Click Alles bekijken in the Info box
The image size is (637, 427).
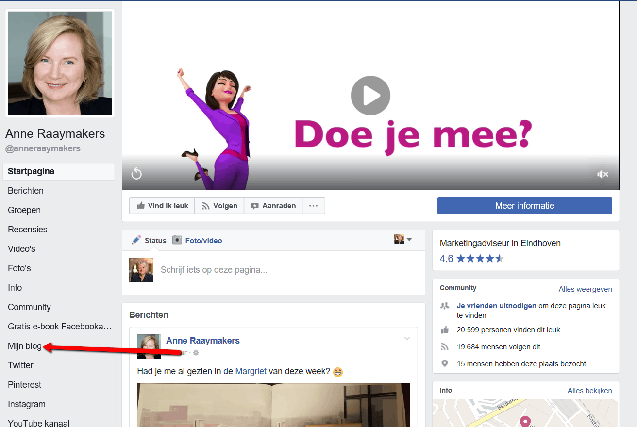tap(589, 391)
